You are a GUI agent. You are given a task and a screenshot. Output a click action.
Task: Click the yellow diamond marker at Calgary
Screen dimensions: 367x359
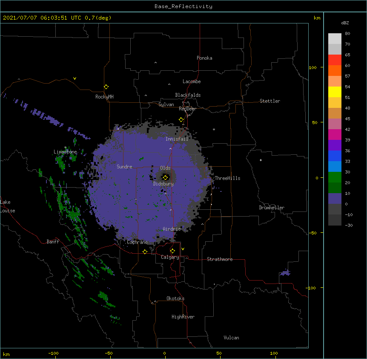pos(172,251)
